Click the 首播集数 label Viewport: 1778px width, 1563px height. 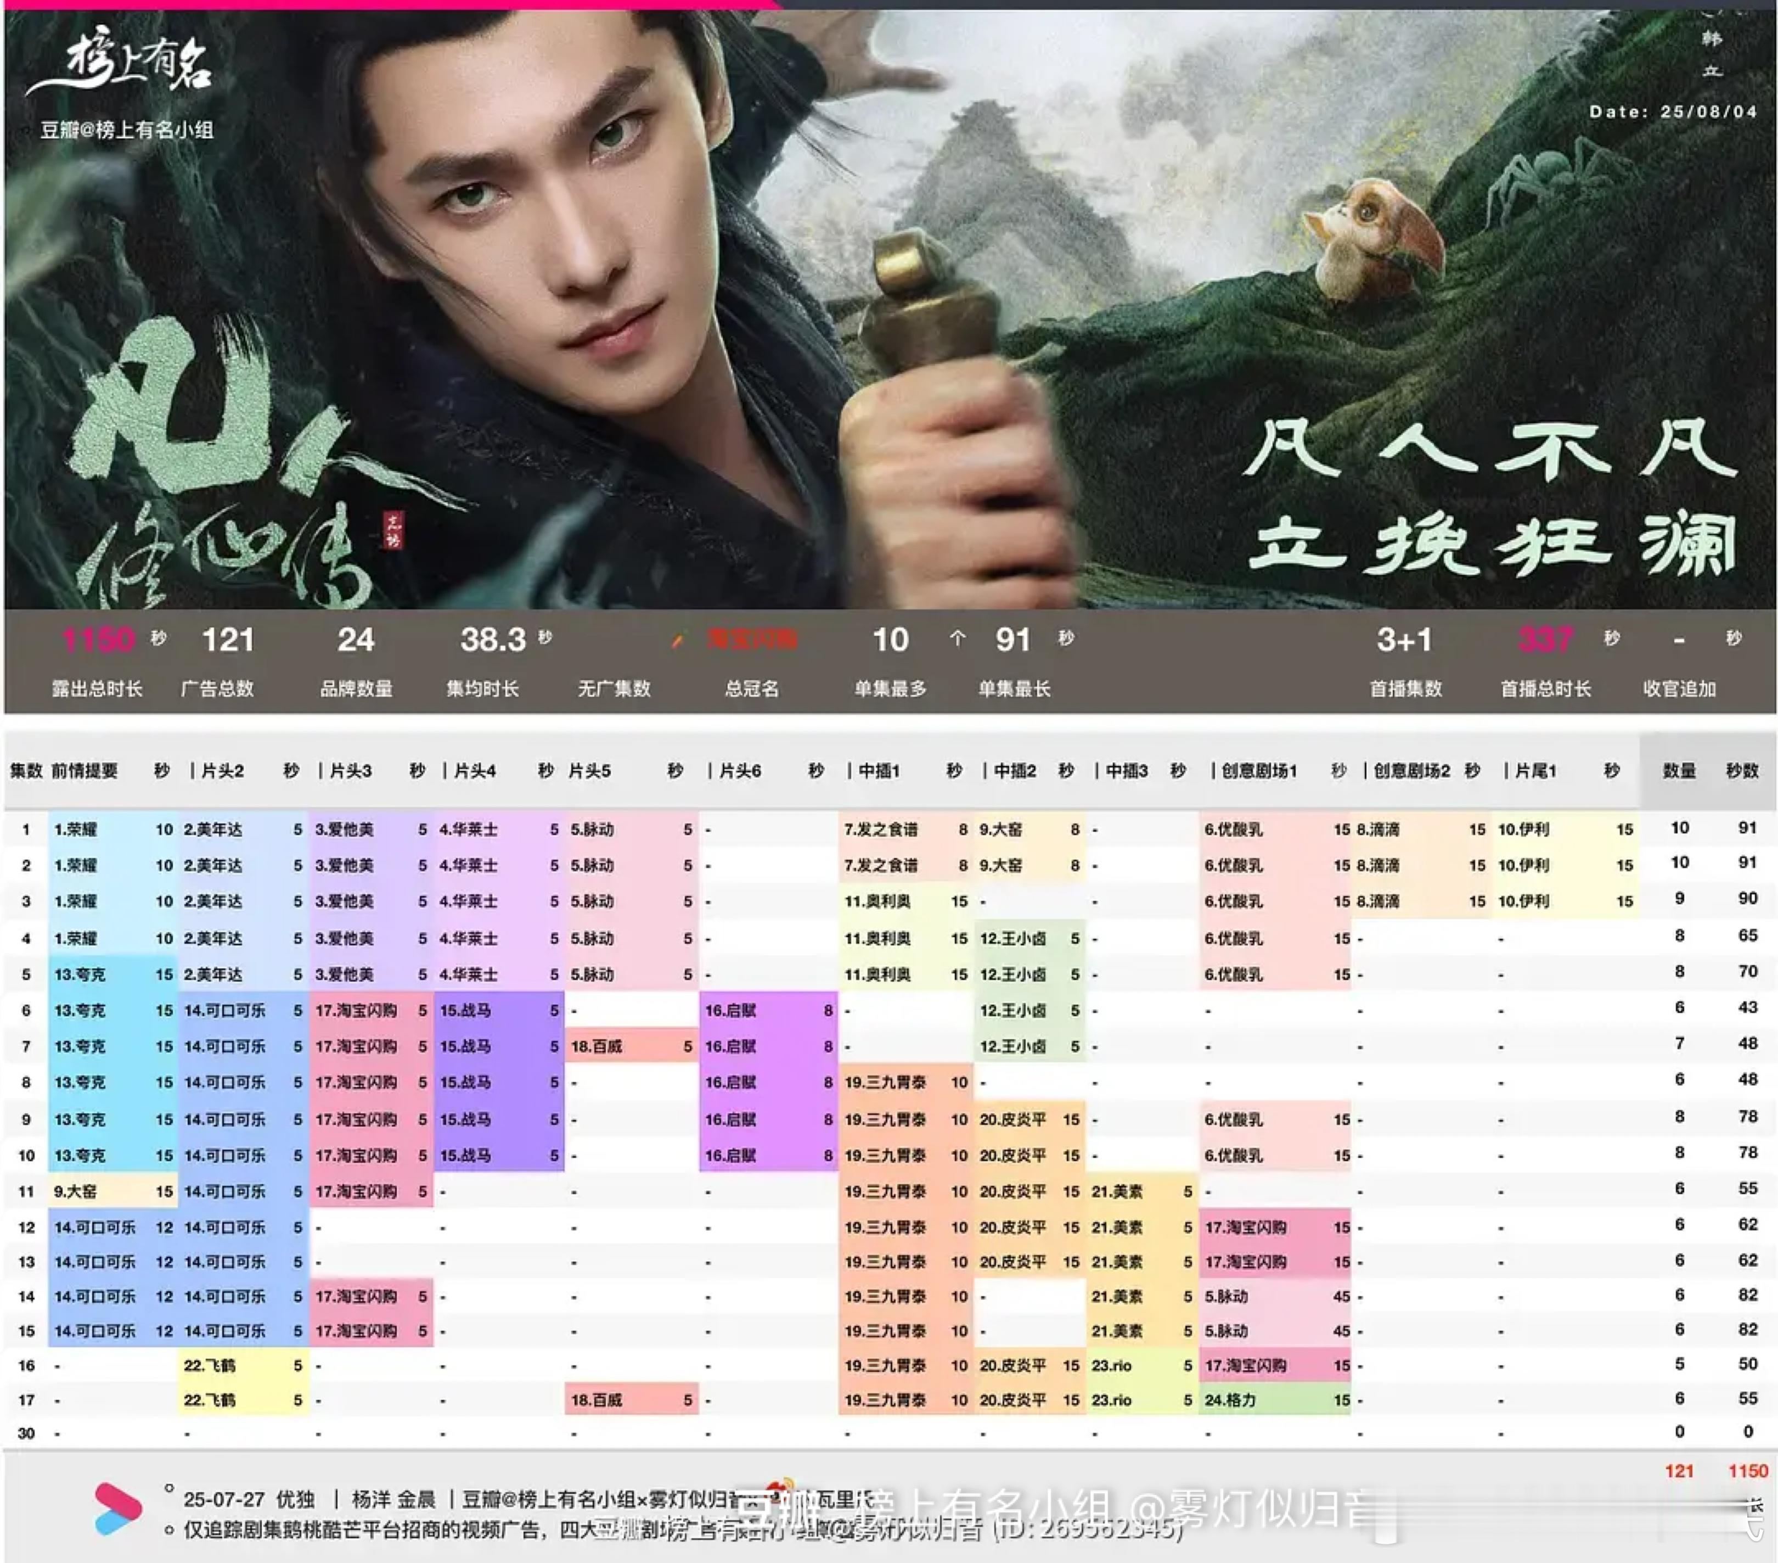click(1406, 688)
